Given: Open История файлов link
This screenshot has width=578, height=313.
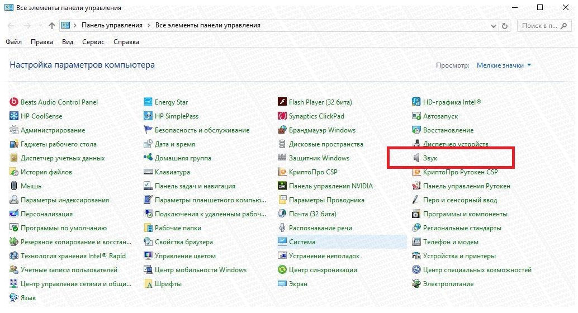Looking at the screenshot, I should [x=46, y=172].
